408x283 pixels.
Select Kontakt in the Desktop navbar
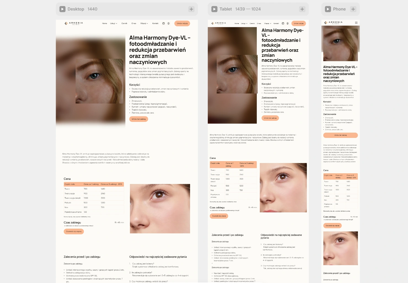155,23
